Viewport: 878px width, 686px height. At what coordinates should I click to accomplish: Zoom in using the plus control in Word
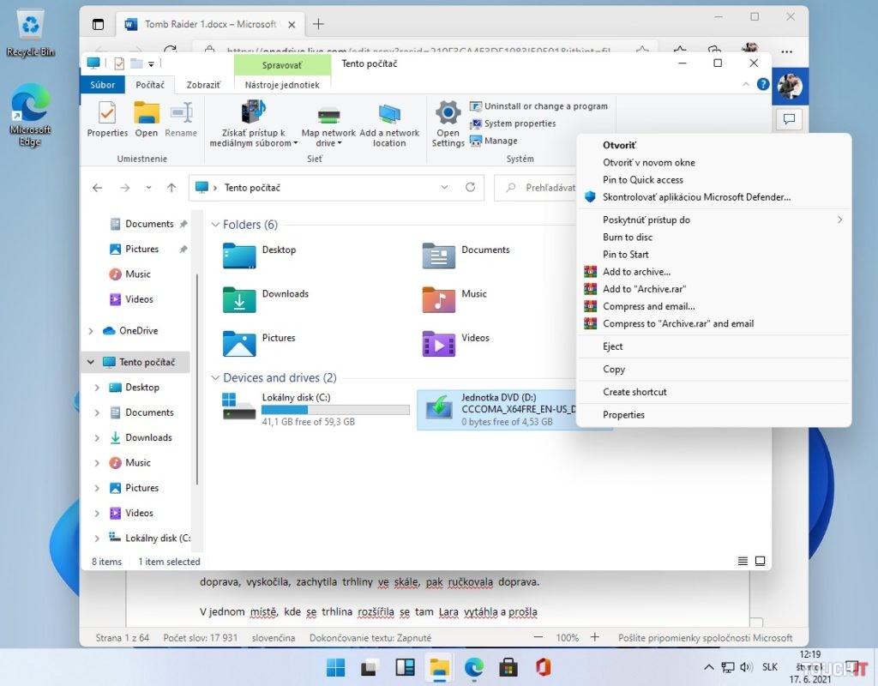(593, 637)
